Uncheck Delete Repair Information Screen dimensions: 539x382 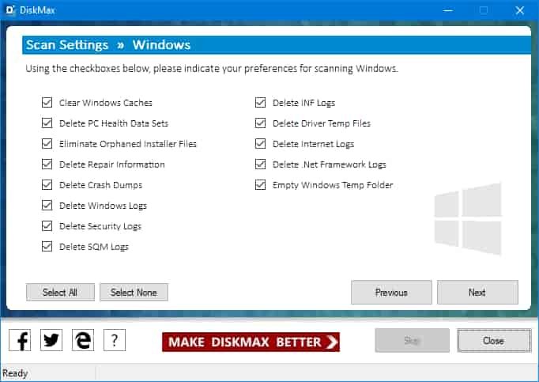[47, 165]
